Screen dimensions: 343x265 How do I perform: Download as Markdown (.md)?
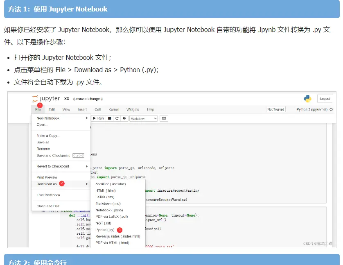118,204
